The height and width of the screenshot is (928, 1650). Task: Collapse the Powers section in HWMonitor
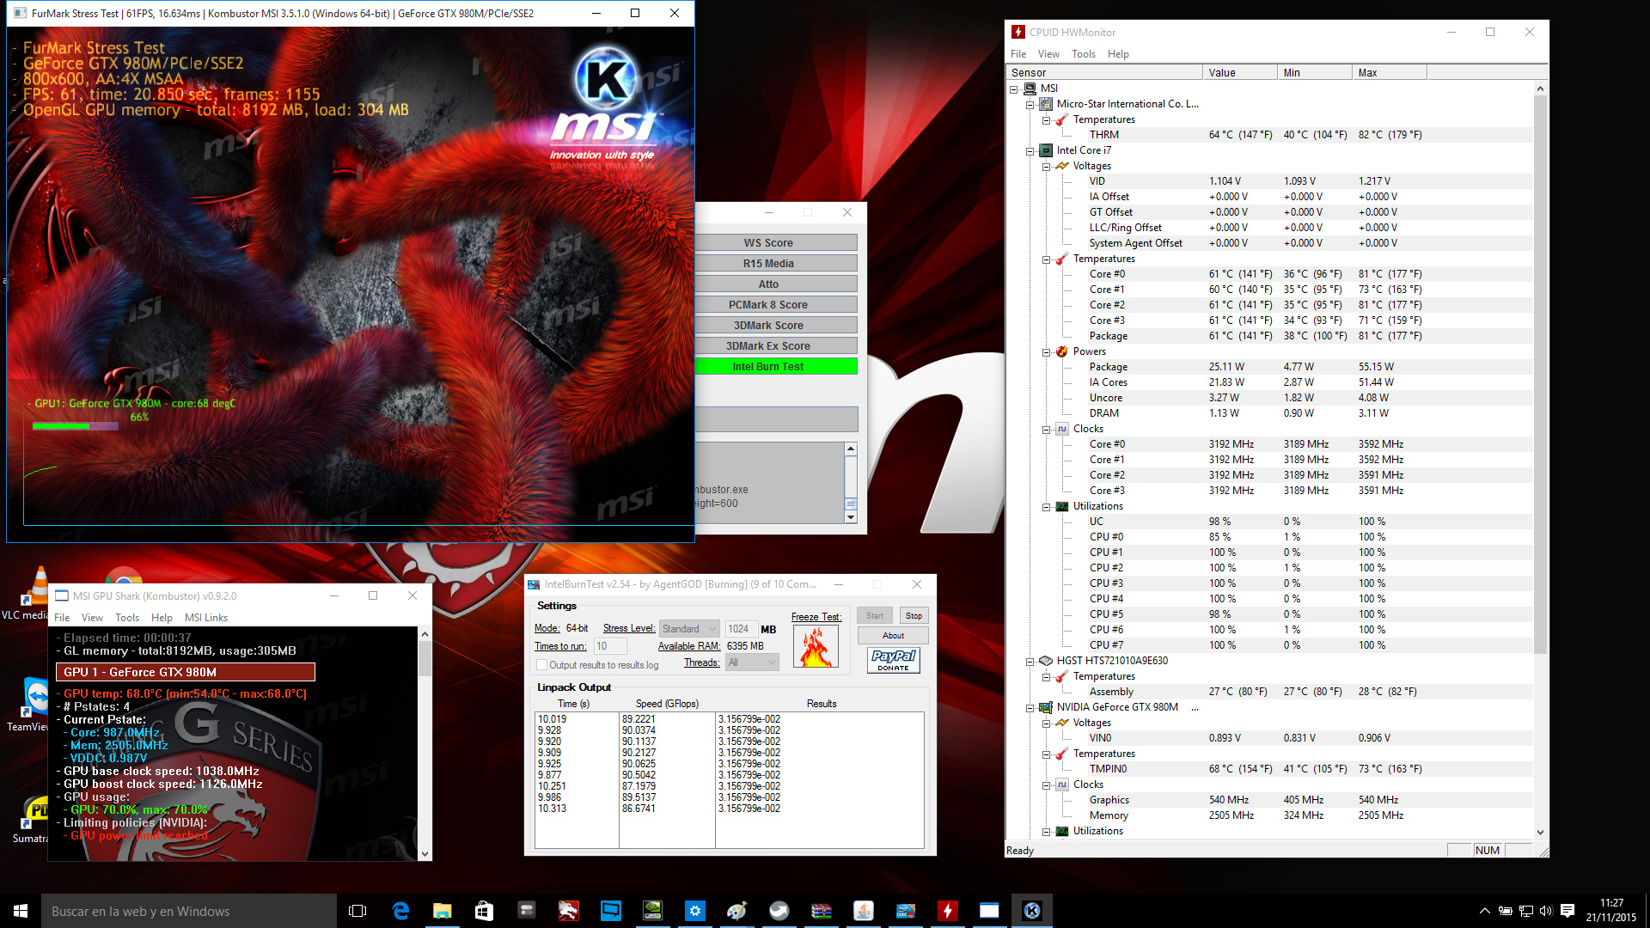click(x=1046, y=352)
